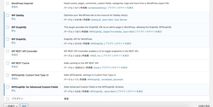Visit plugin site for WordPress Importer
The image size is (213, 107).
pyautogui.click(x=121, y=8)
